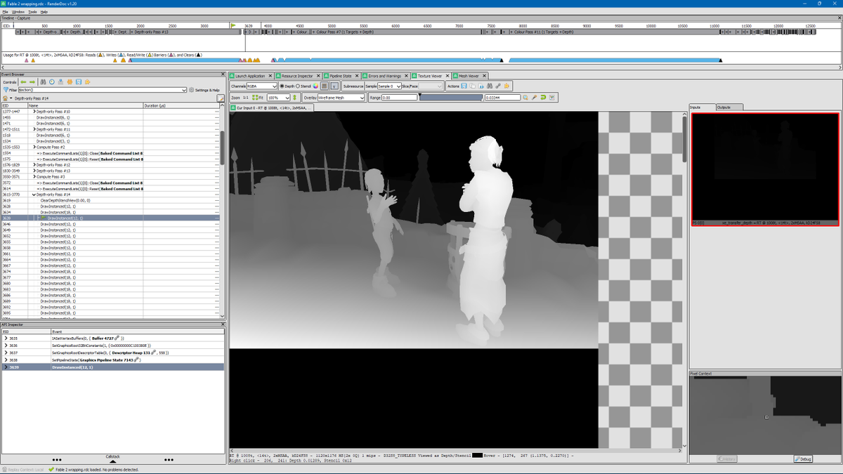Image resolution: width=843 pixels, height=474 pixels.
Task: Click the Debug button in Pixel Context
Action: click(803, 459)
